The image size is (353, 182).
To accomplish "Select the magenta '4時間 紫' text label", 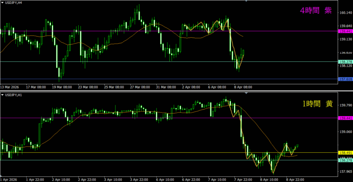I will (316, 11).
